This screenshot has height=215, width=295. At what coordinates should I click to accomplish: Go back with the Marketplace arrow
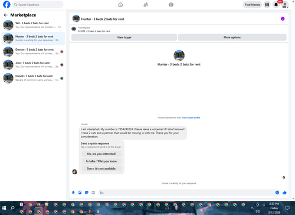tap(6, 15)
